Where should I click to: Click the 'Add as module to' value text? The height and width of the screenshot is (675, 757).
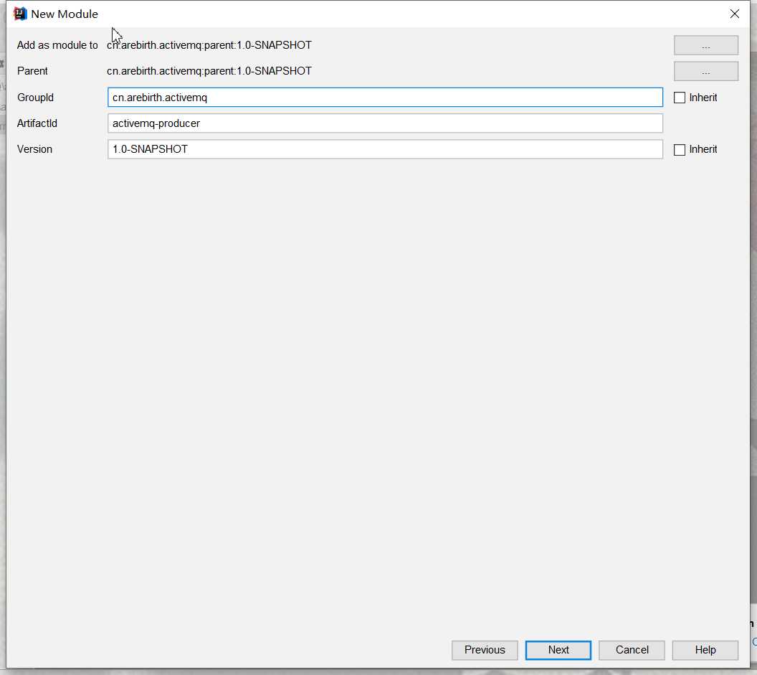point(209,45)
